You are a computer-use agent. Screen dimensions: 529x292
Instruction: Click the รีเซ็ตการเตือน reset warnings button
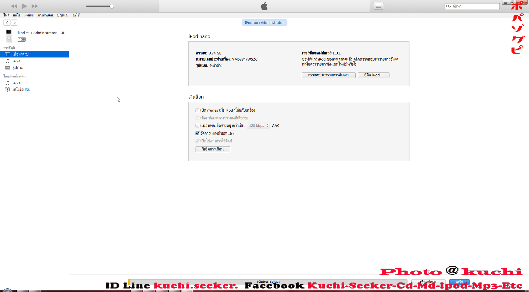(213, 149)
